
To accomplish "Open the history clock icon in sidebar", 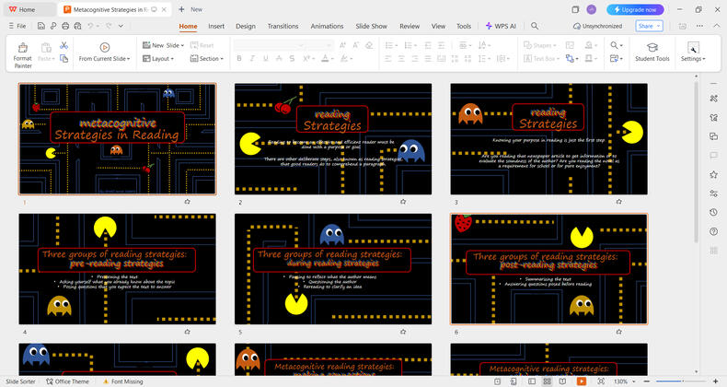I will (x=713, y=212).
